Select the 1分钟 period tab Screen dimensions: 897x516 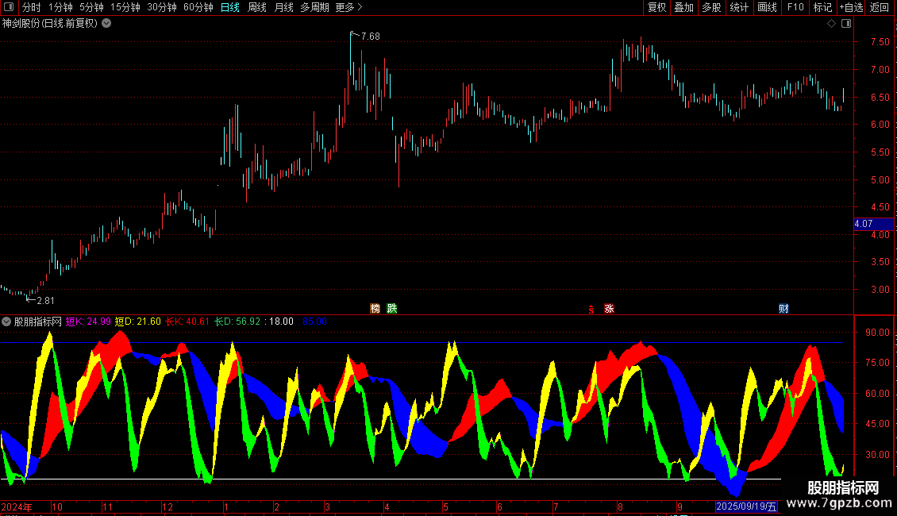coord(60,7)
